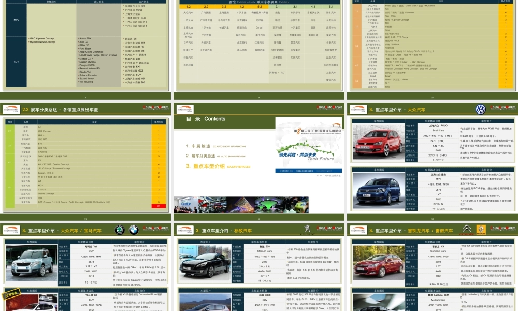Click the auto show poster with Tech·Future

pyautogui.click(x=309, y=145)
